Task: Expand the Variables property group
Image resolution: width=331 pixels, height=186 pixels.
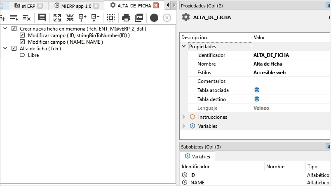Action: click(x=184, y=126)
